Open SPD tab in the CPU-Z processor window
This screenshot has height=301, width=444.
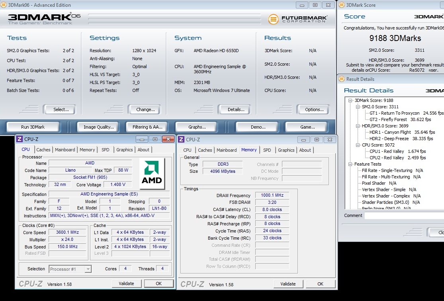click(106, 150)
